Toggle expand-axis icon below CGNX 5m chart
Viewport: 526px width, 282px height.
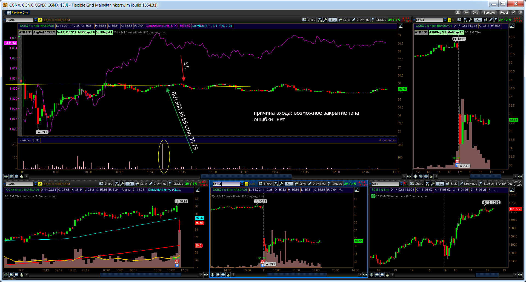pos(365,275)
